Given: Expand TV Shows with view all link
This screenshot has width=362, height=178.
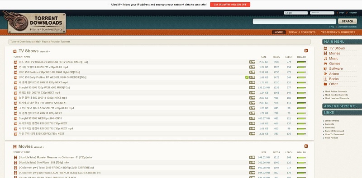Looking at the screenshot, I should click(44, 52).
